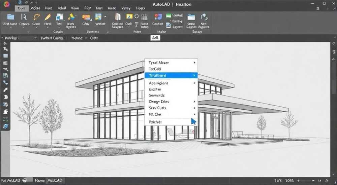Viewport: 337px width, 185px height.
Task: Click the AutoCAD application logo button
Action: (6, 4)
